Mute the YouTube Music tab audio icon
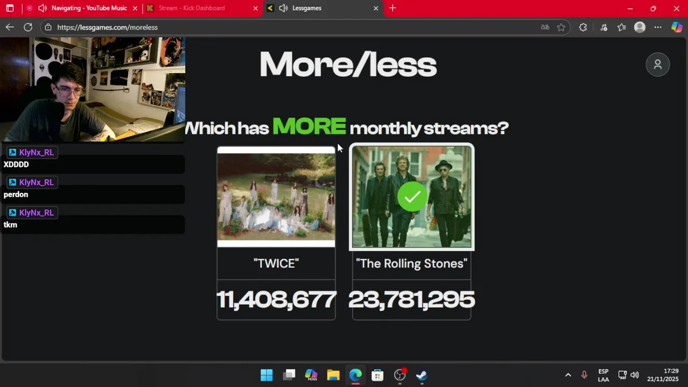688x387 pixels. coord(42,8)
